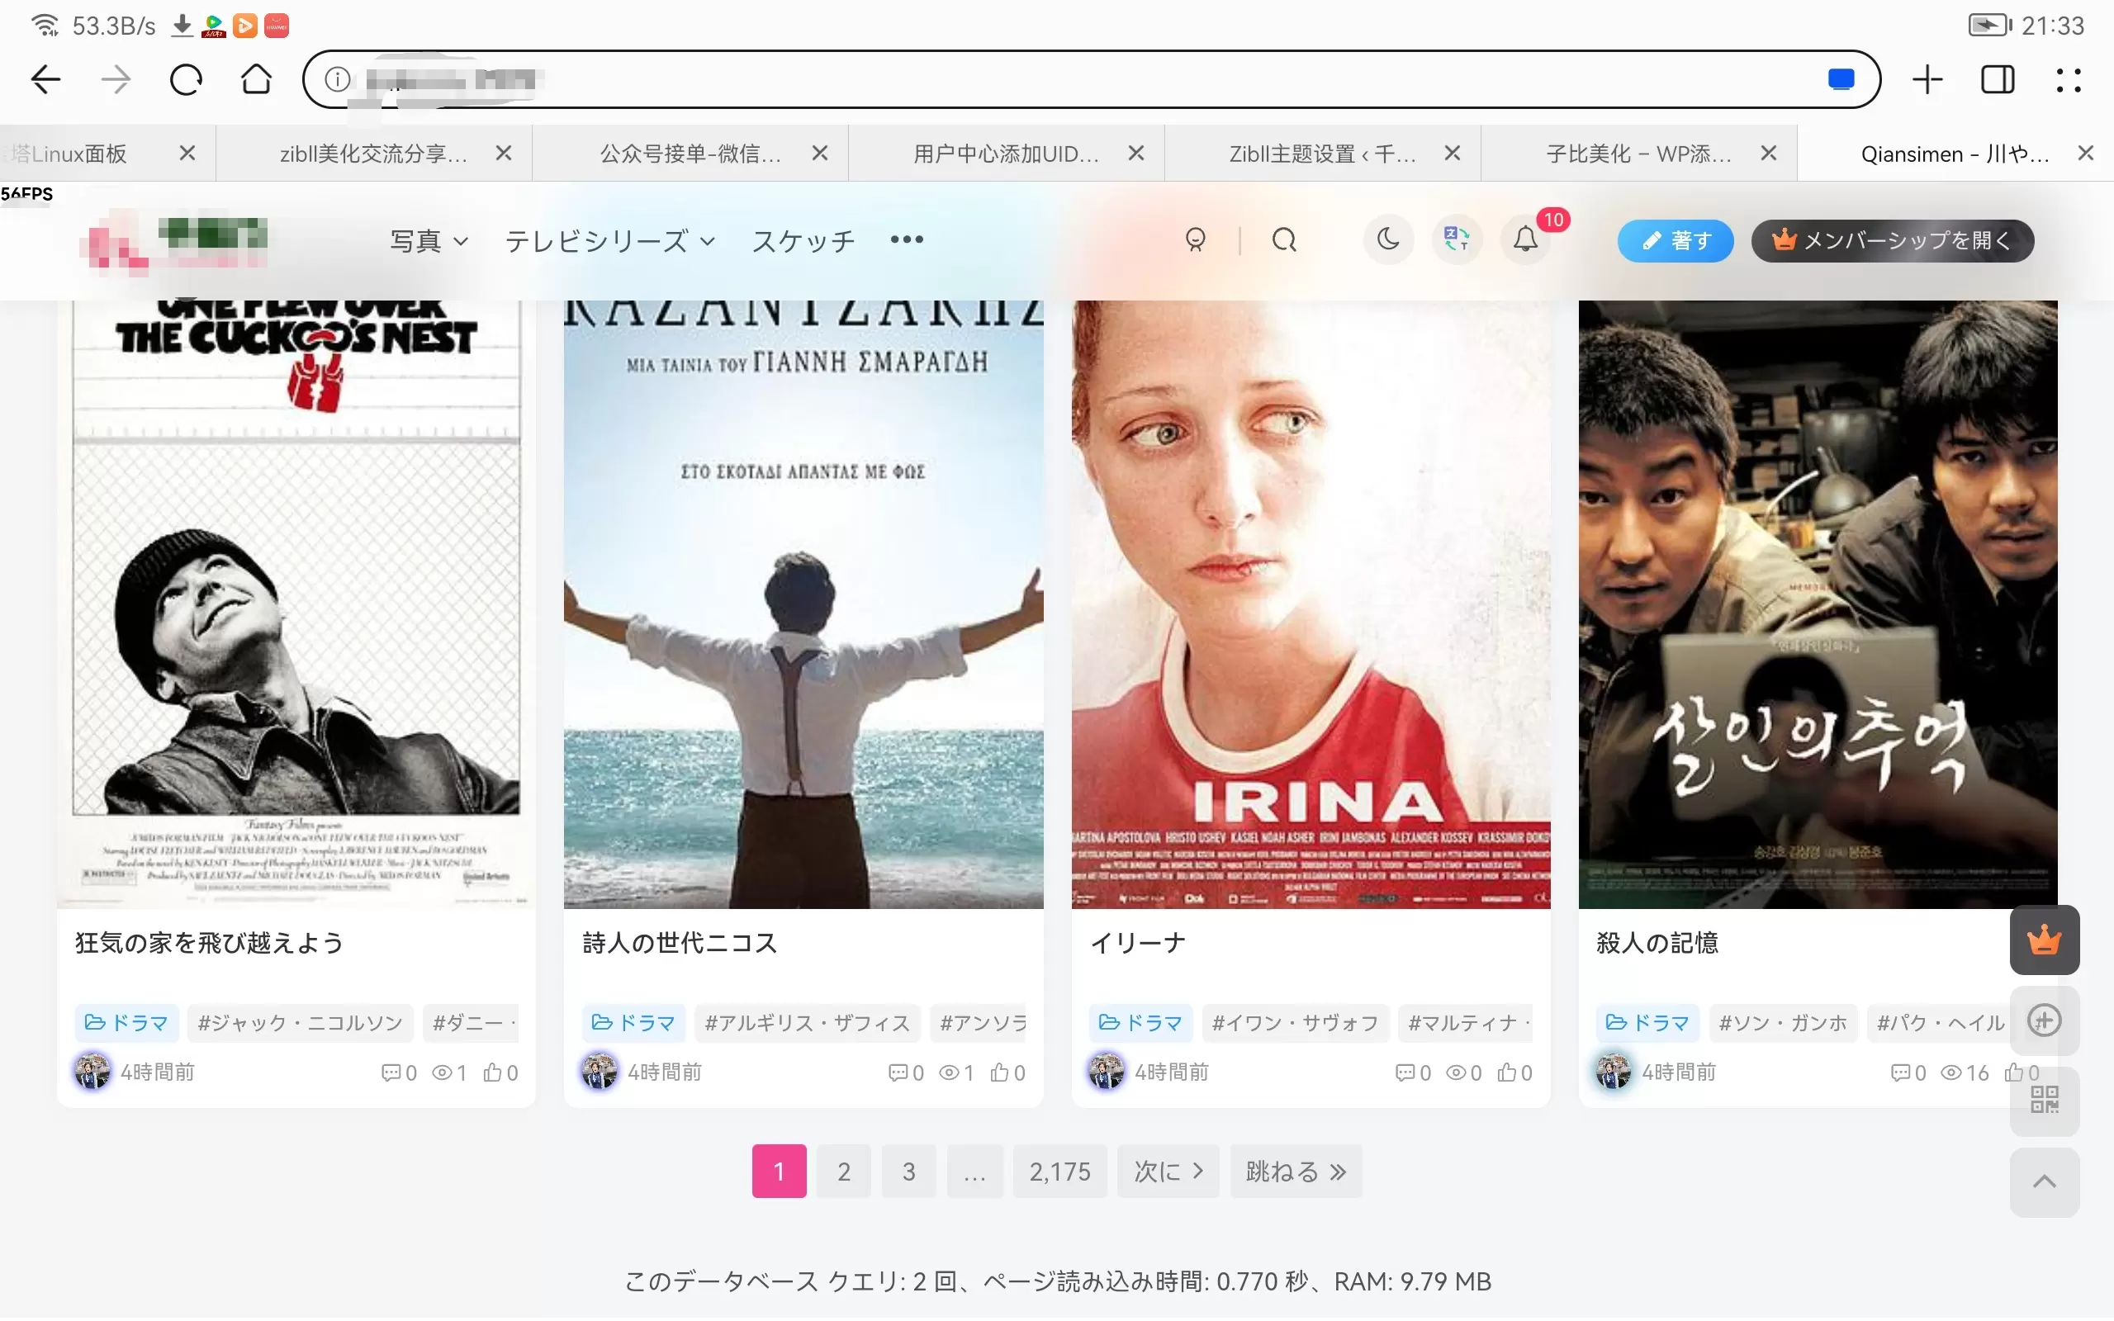2114x1321 pixels.
Task: Go to page 2 in pagination
Action: [844, 1171]
